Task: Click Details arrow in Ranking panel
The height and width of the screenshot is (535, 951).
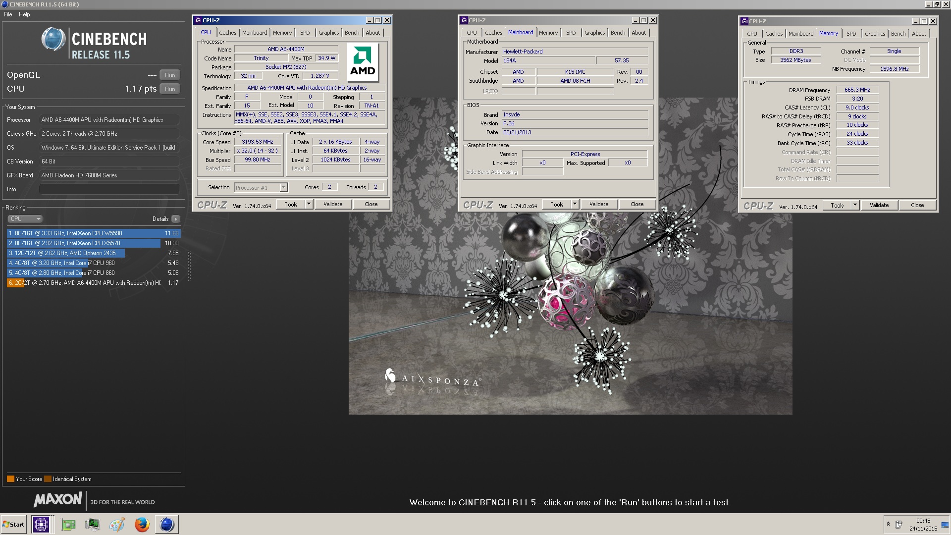Action: pyautogui.click(x=176, y=219)
